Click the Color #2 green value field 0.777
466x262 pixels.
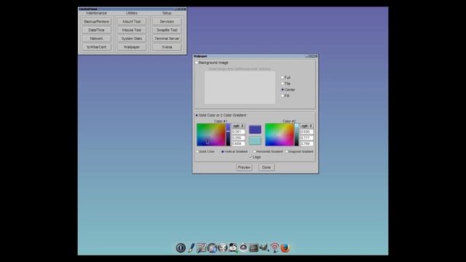coord(307,138)
